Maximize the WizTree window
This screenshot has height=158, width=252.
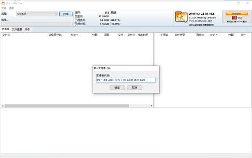(238, 3)
